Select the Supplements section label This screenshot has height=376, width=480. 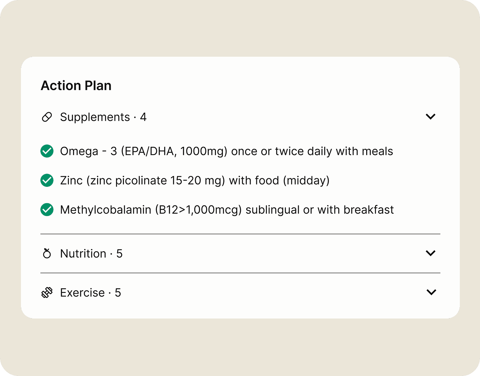95,117
